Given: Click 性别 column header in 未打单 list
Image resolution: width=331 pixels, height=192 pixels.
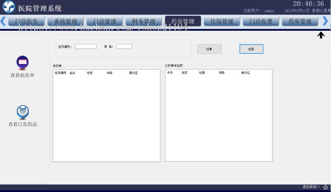Looking at the screenshot, I should 95,73.
